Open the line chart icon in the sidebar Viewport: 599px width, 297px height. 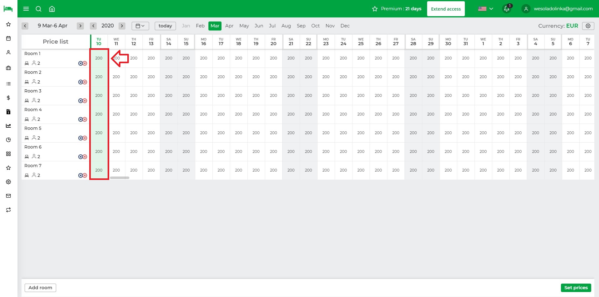[8, 126]
